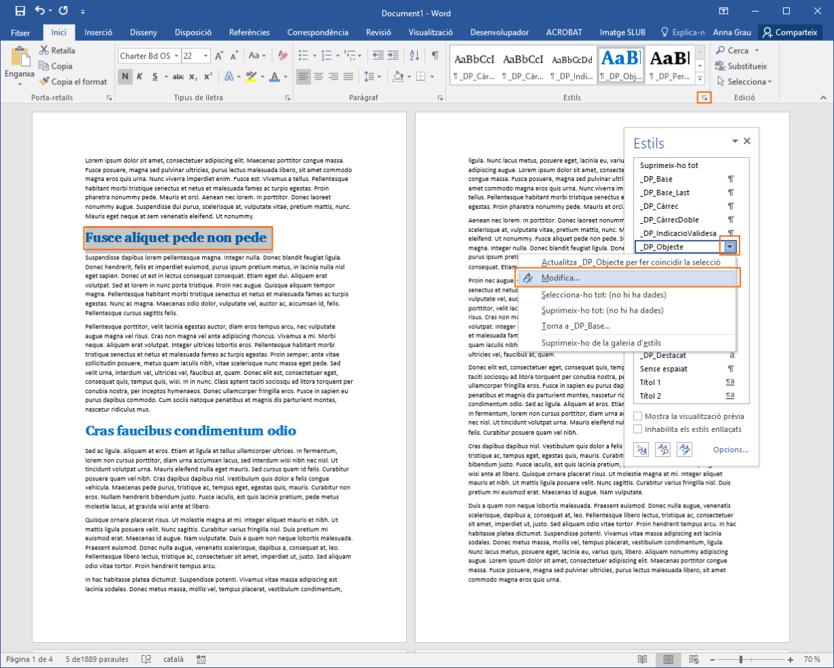This screenshot has height=668, width=834.
Task: Switch to the Referències ribbon tab
Action: click(x=249, y=32)
